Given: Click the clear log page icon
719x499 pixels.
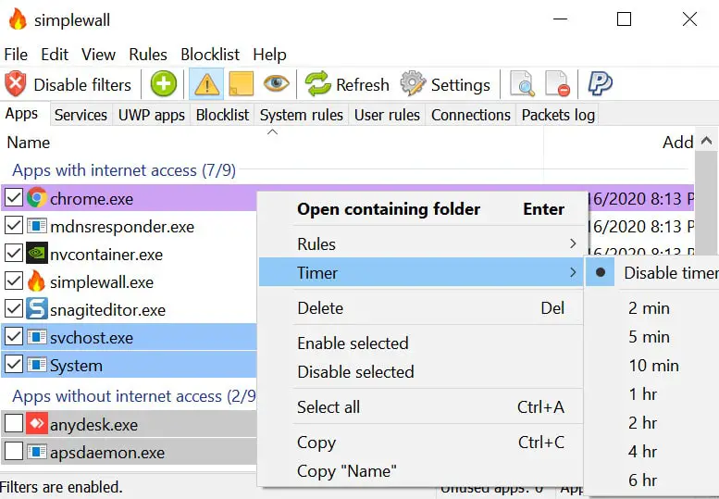Looking at the screenshot, I should point(558,84).
